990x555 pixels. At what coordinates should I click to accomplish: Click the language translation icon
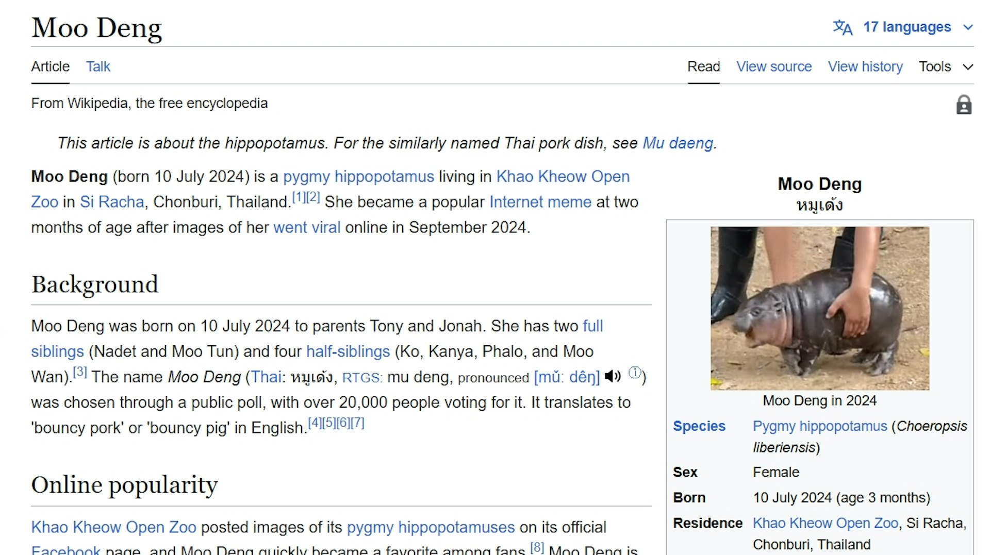[843, 27]
